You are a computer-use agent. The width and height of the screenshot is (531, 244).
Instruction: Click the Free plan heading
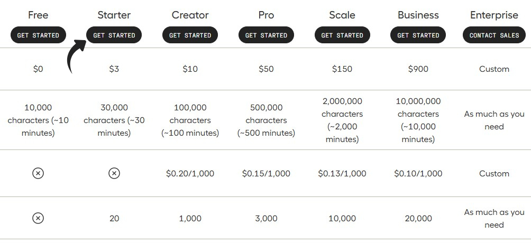coord(38,15)
